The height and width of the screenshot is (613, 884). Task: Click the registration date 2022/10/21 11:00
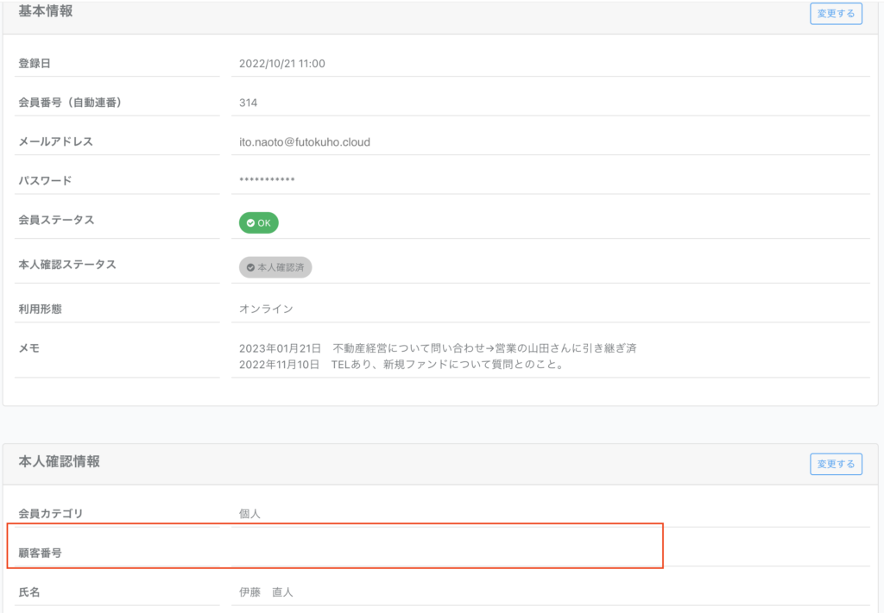coord(281,64)
